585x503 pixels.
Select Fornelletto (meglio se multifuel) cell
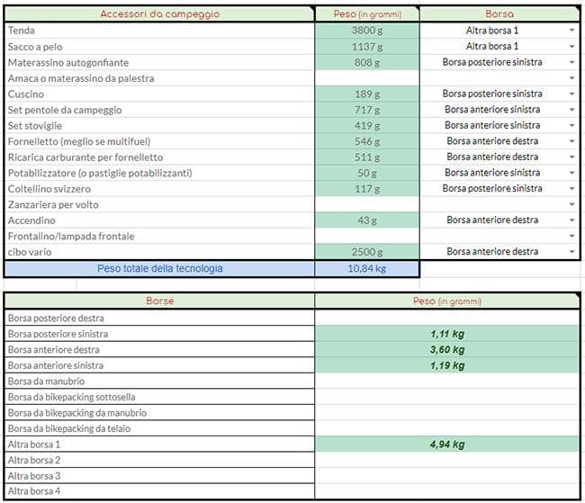coord(159,141)
